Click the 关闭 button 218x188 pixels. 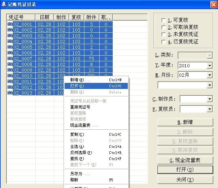pyautogui.click(x=185, y=179)
